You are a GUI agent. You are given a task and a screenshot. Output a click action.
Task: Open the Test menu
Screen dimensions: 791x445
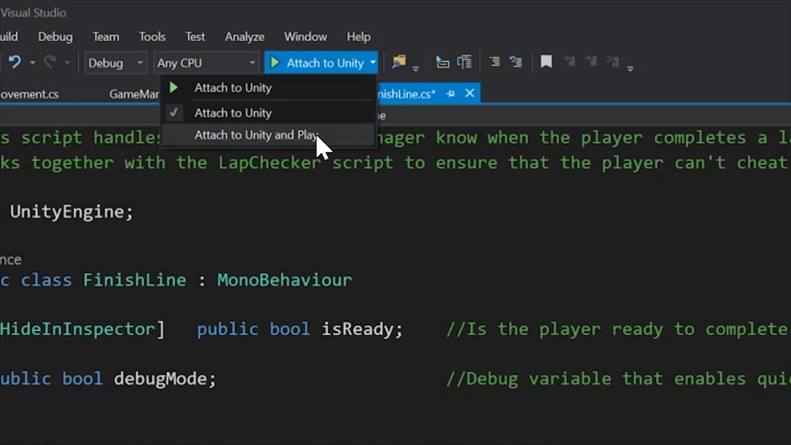point(195,37)
